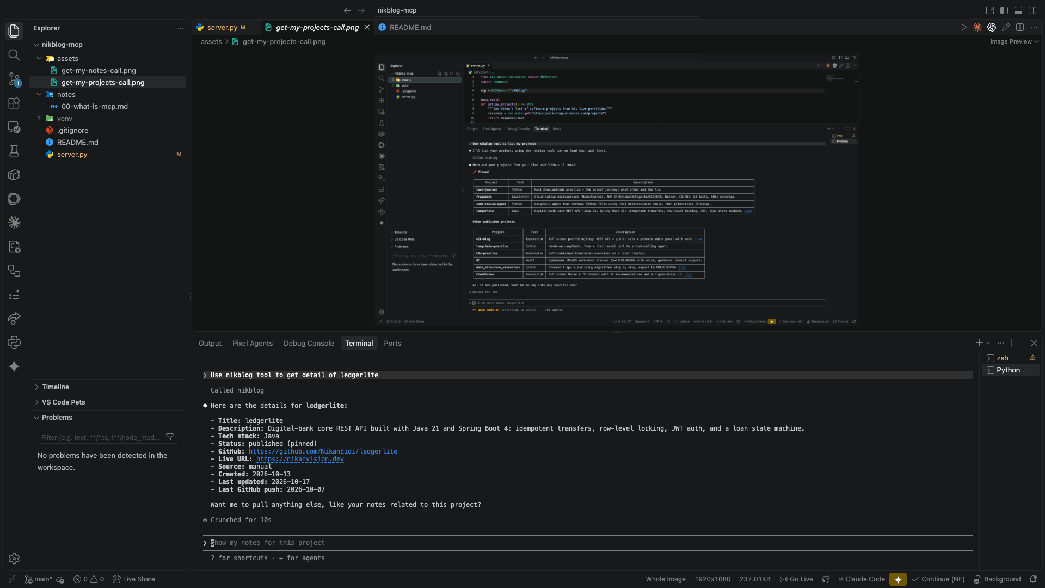Open the Search view in the activity bar
The image size is (1045, 588).
[14, 55]
